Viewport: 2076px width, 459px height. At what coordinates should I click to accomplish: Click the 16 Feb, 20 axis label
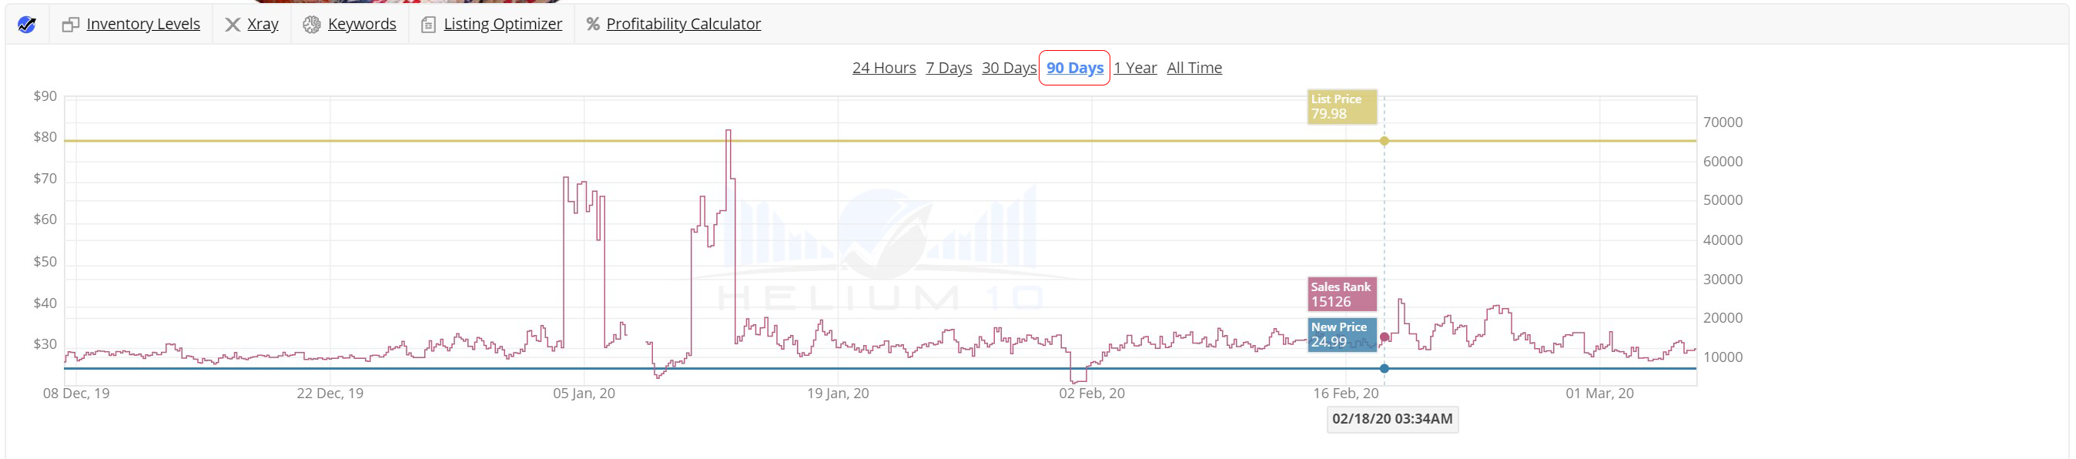tap(1346, 394)
